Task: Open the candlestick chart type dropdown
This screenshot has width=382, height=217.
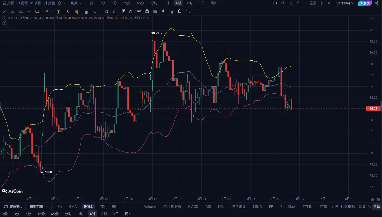Action: coord(61,3)
